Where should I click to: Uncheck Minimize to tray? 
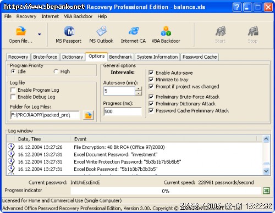coord(151,80)
